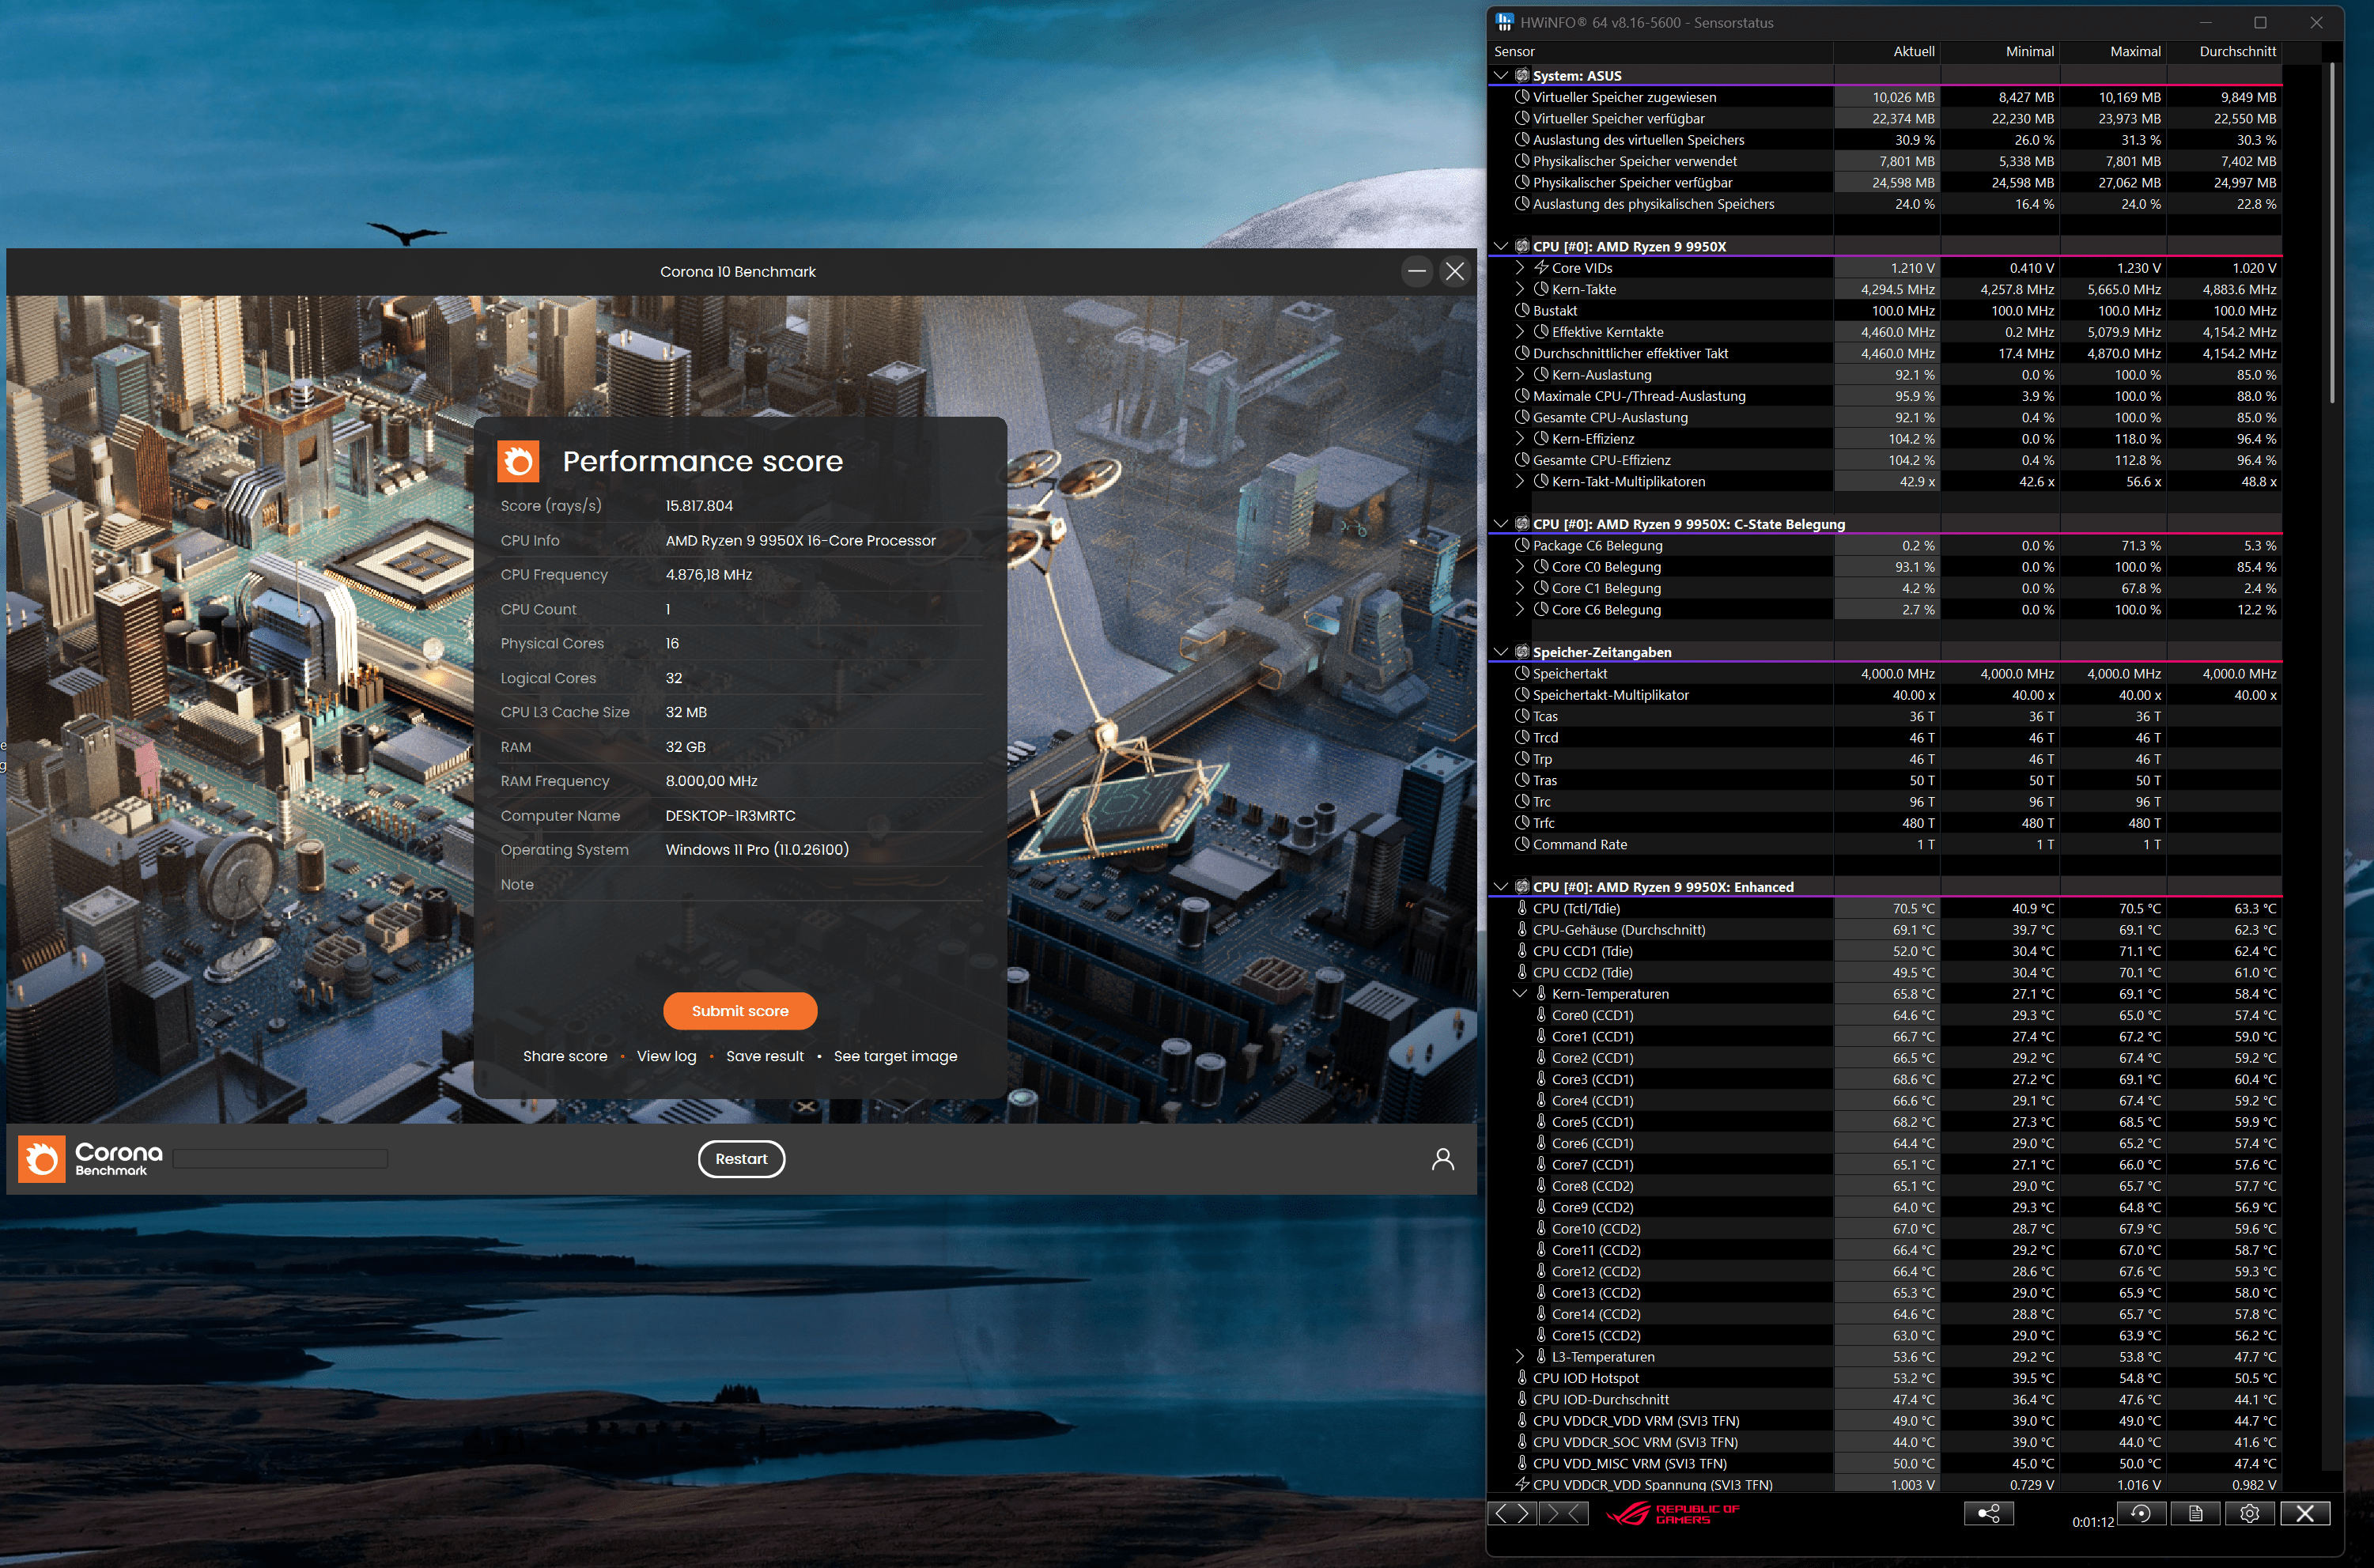Image resolution: width=2374 pixels, height=1568 pixels.
Task: Select the Core15 (CCD2) temperature row
Action: [x=1884, y=1335]
